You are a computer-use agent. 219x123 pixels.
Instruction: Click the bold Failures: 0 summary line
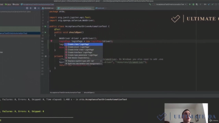click(22, 111)
